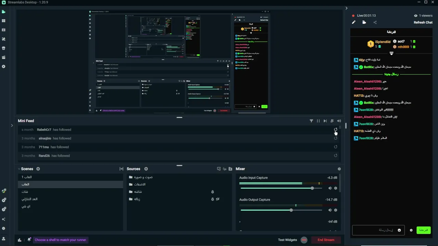Click the Sources panel monitor-overlay icon
Viewport: 438px width, 246px height.
[219, 169]
